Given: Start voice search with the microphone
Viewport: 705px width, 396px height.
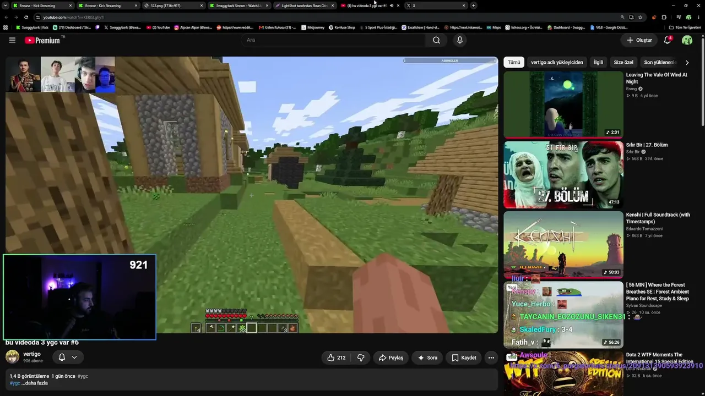Looking at the screenshot, I should (x=460, y=40).
